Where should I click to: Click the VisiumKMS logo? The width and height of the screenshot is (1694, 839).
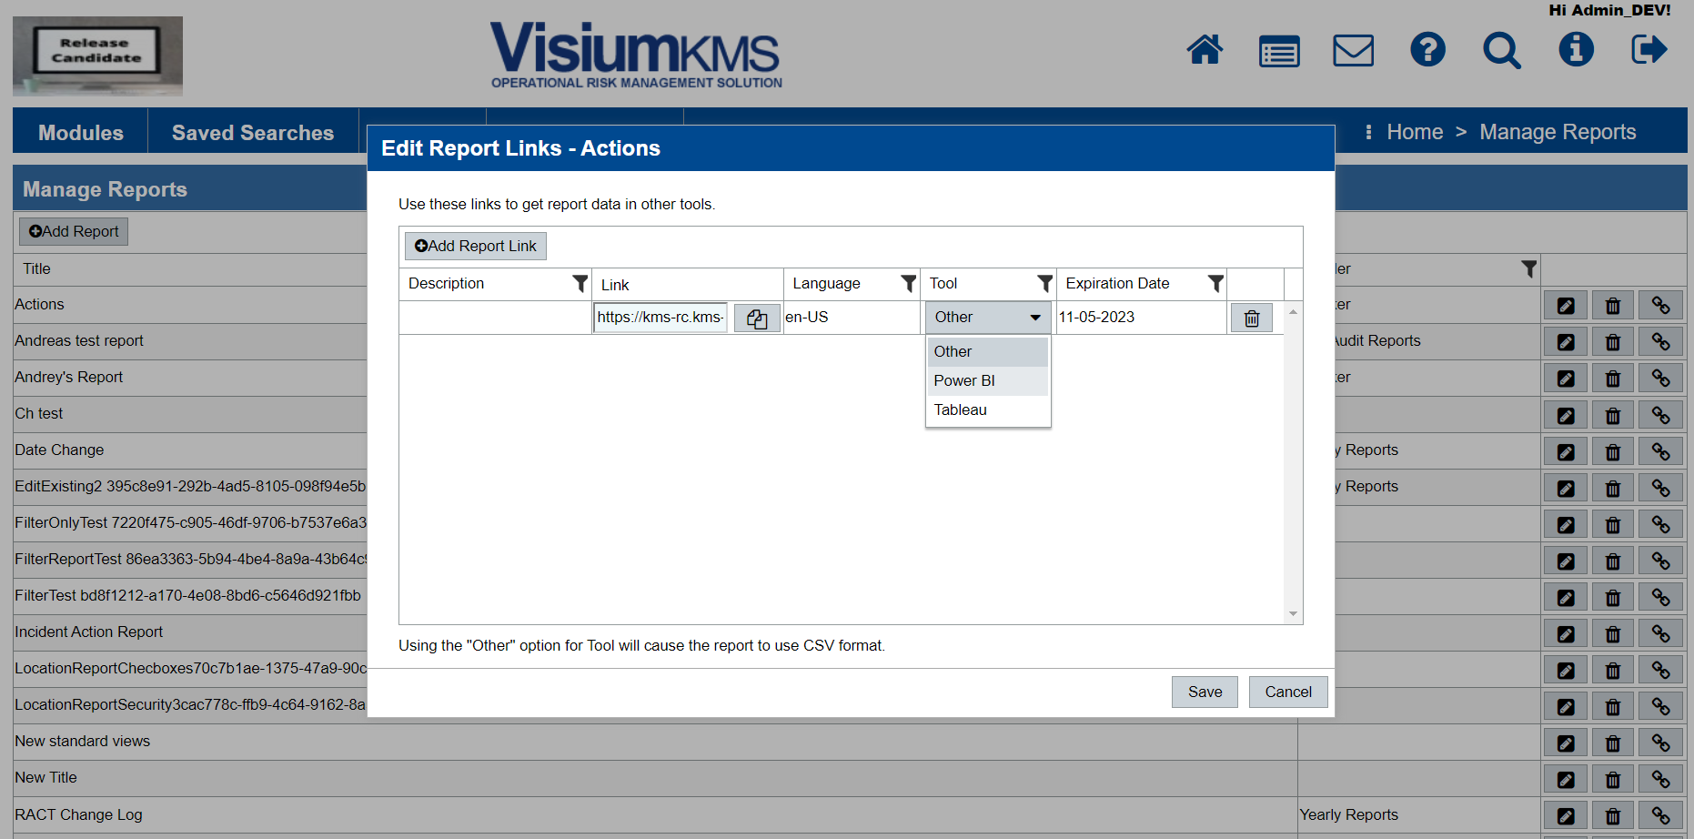coord(636,55)
